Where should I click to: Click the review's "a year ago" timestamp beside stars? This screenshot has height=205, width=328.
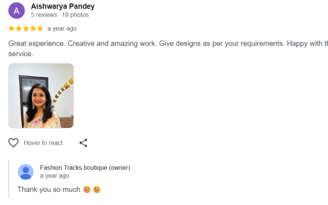click(62, 29)
